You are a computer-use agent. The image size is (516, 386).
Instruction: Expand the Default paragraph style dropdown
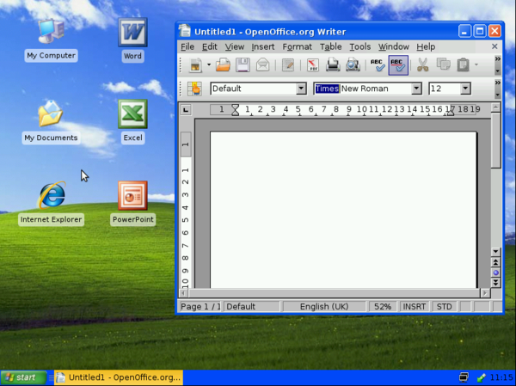click(301, 89)
